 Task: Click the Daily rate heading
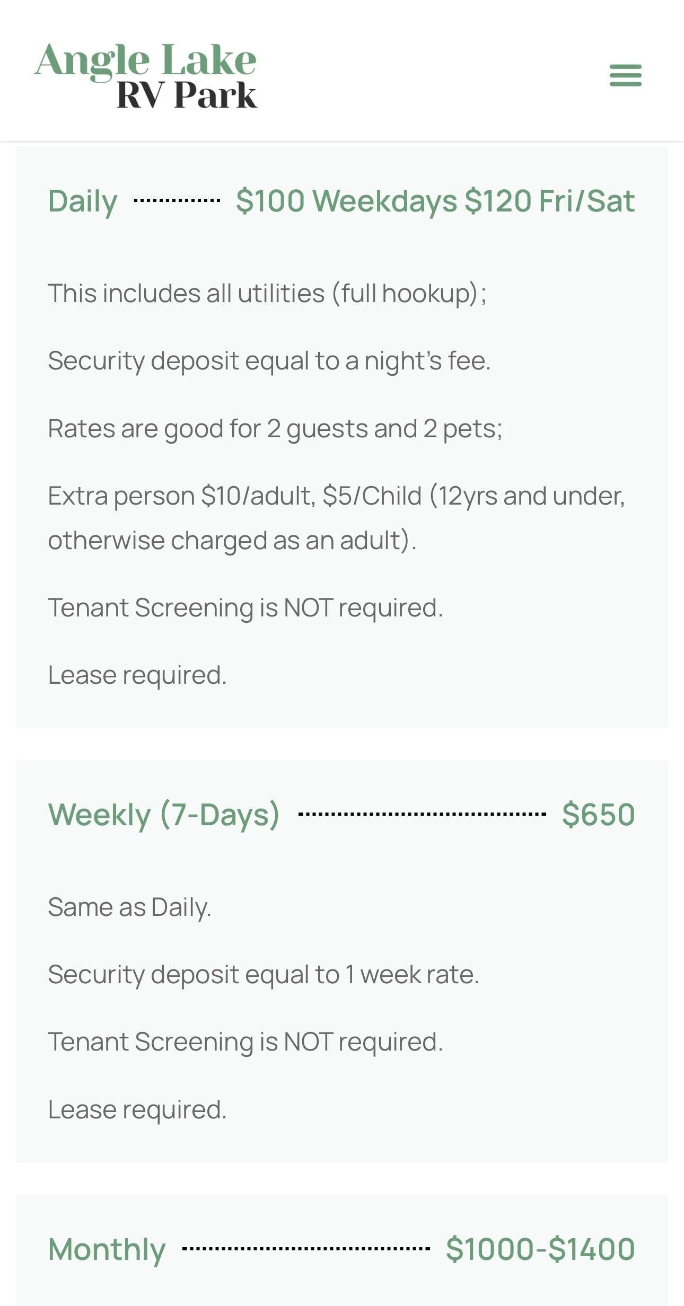coord(83,201)
